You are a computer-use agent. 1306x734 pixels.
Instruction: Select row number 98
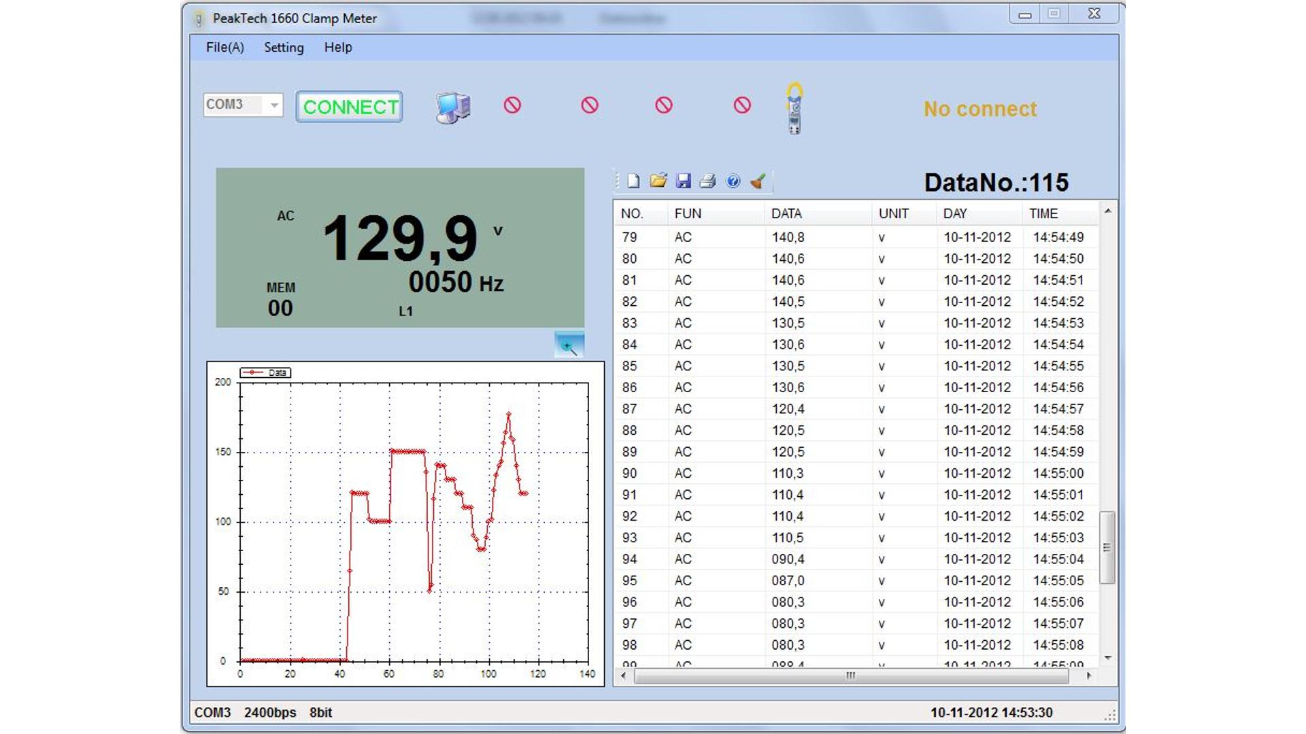[x=629, y=645]
